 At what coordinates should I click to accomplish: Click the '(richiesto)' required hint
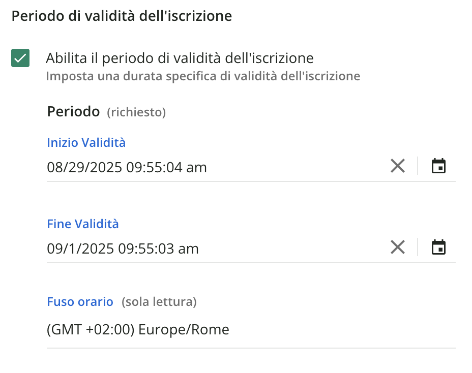pyautogui.click(x=136, y=112)
